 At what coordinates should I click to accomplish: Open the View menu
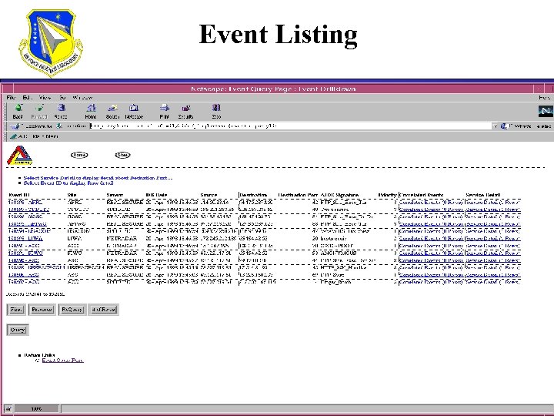[45, 97]
